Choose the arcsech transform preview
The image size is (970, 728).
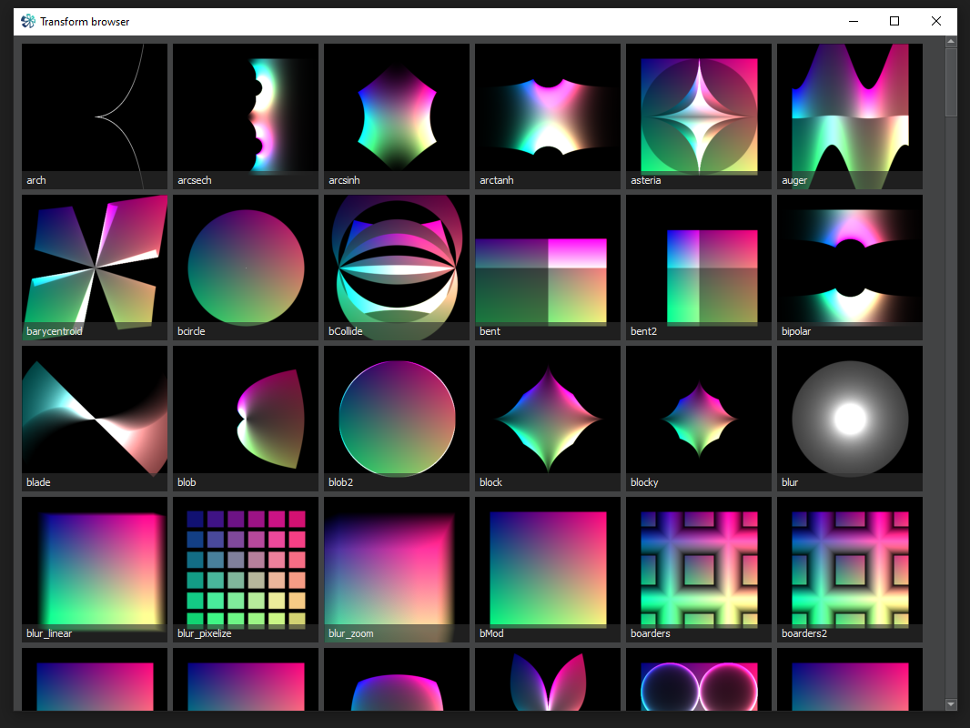click(x=246, y=116)
